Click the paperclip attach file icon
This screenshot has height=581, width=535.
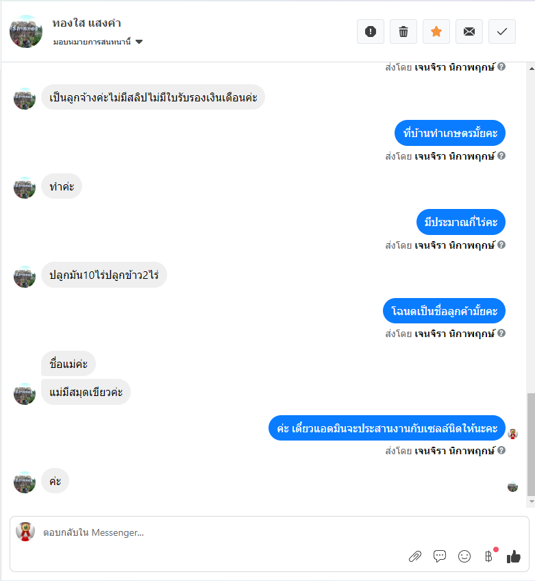[415, 556]
